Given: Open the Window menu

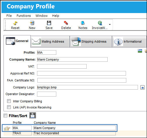Looking at the screenshot, I should pyautogui.click(x=41, y=16).
